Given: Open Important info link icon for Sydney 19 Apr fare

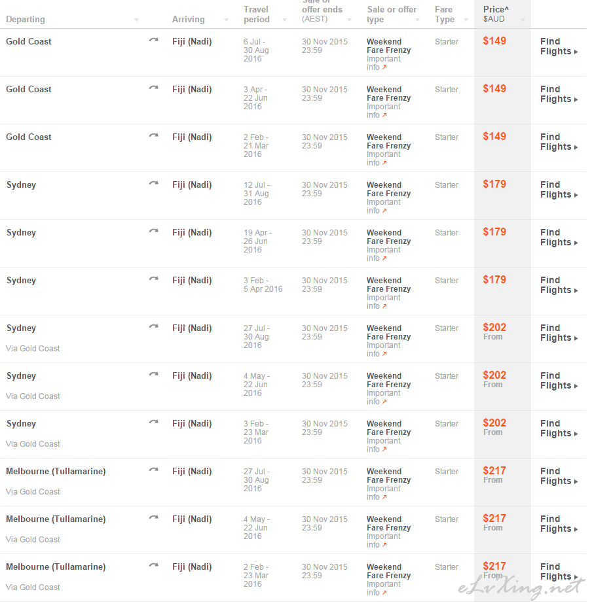Looking at the screenshot, I should tap(384, 258).
